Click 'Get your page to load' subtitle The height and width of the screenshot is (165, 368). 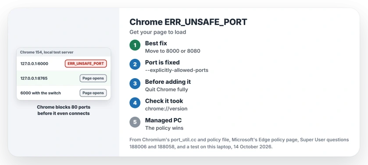tap(158, 32)
